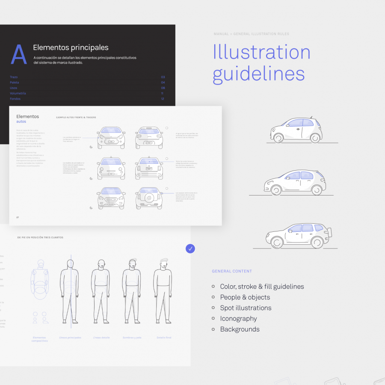Open the Fondos section entry
385x385 pixels.
(15, 98)
